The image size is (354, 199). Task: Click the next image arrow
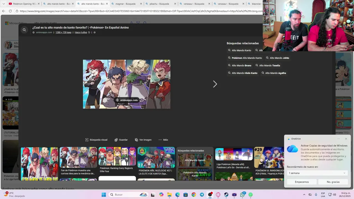click(215, 84)
